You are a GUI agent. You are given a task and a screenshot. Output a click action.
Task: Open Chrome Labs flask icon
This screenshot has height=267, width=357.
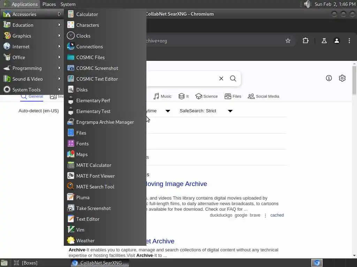coord(324,41)
